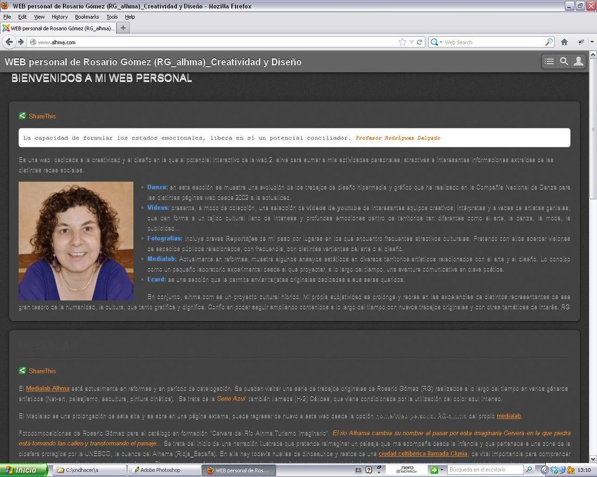Open the URL history dropdown arrow
The width and height of the screenshot is (597, 477).
pyautogui.click(x=411, y=42)
